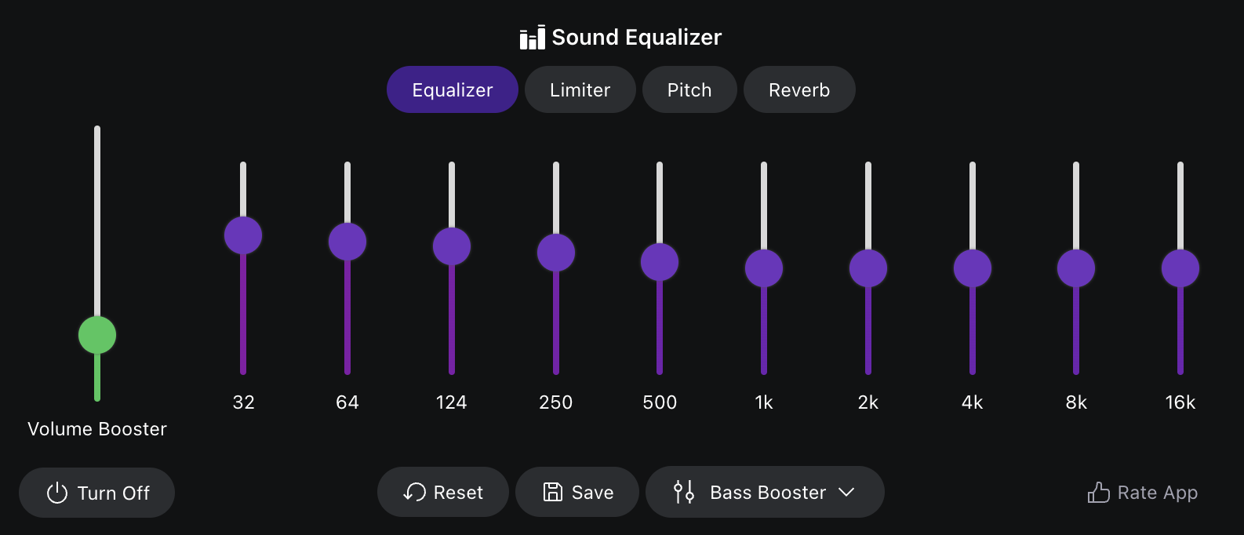This screenshot has height=535, width=1244.
Task: Open the Pitch tab
Action: [x=689, y=89]
